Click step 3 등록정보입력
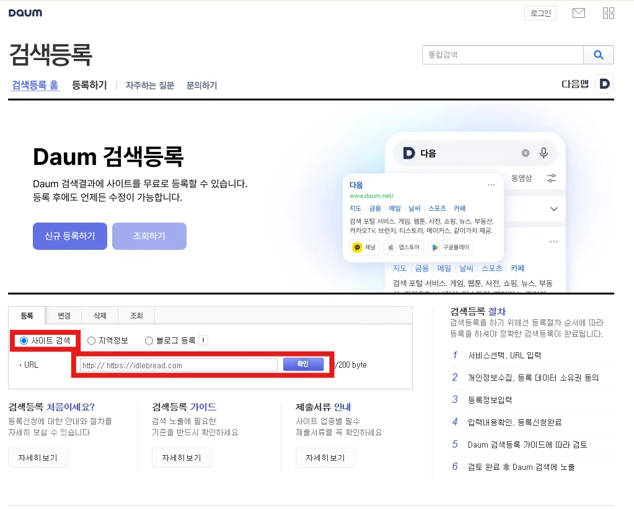This screenshot has height=509, width=634. click(x=490, y=400)
